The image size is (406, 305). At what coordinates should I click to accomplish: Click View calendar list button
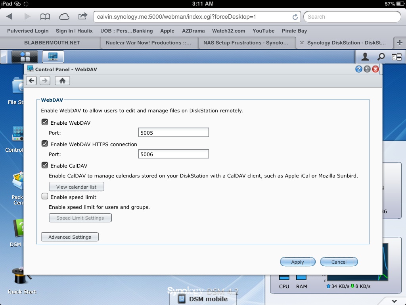pos(77,187)
